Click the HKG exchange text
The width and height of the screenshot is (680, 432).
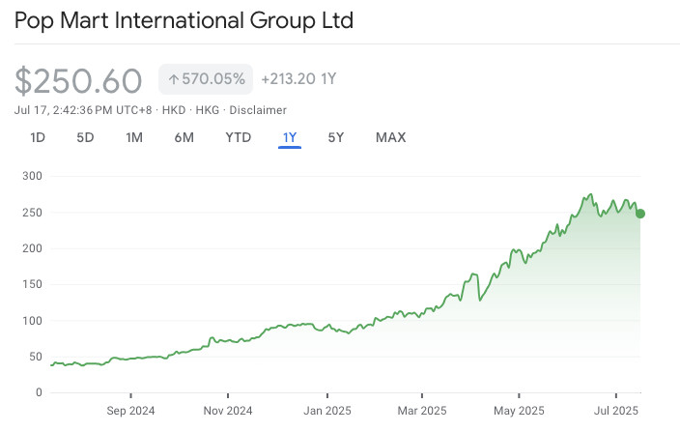click(x=208, y=110)
